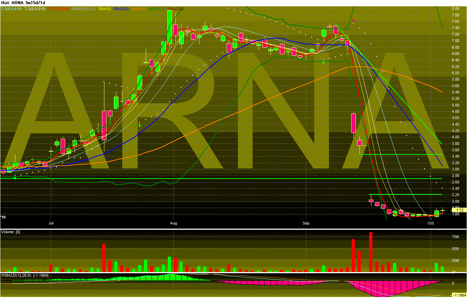Click the Jul label on the date axis
The height and width of the screenshot is (298, 467).
[x=51, y=223]
